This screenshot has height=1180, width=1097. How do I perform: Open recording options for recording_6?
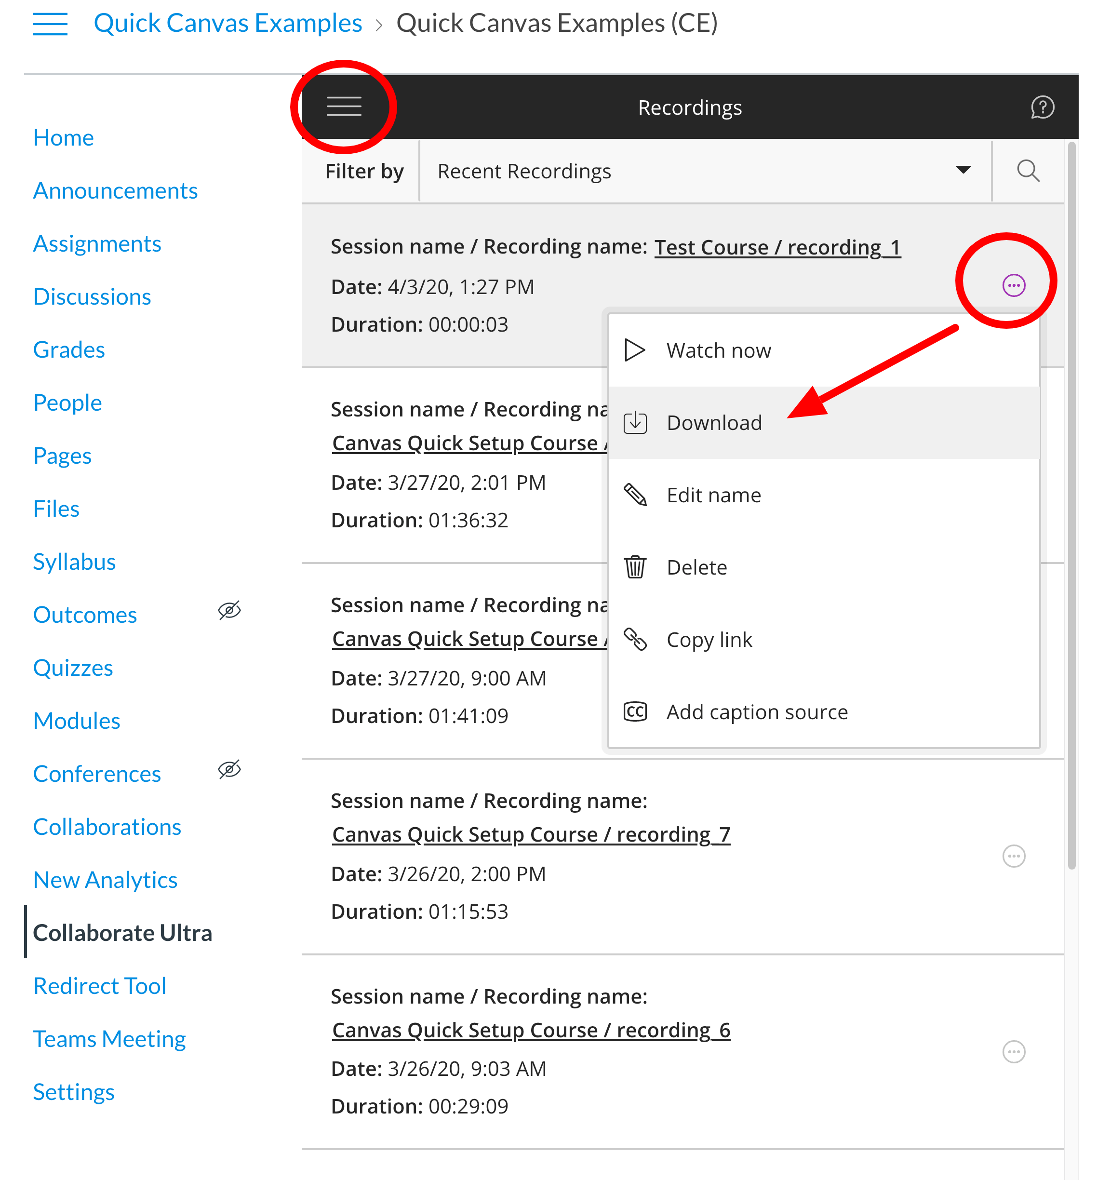point(1014,1052)
